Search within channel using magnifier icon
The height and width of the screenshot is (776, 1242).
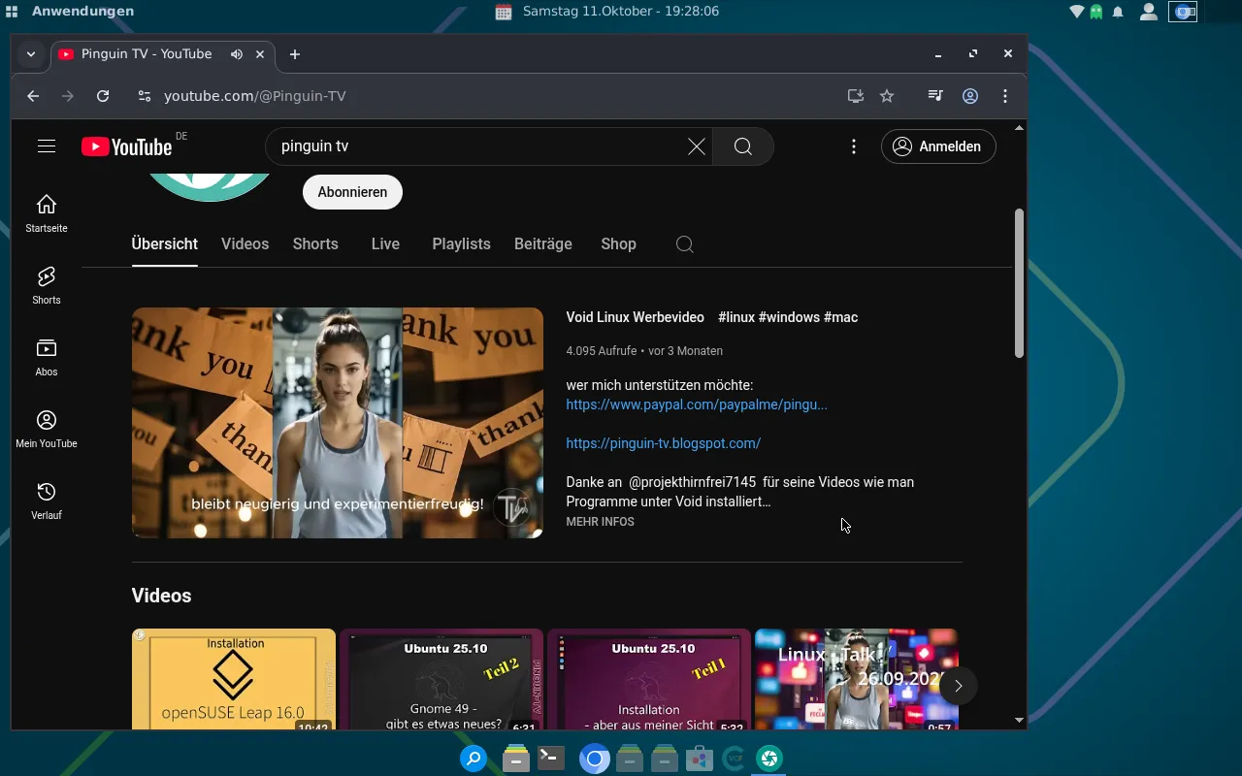point(684,244)
